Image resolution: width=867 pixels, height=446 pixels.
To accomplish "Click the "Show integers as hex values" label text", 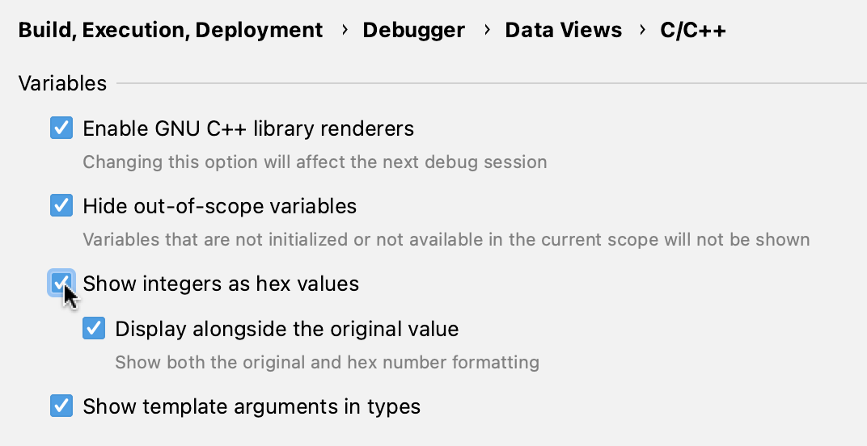I will click(221, 284).
